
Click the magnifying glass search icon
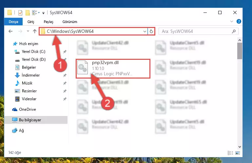pos(234,31)
